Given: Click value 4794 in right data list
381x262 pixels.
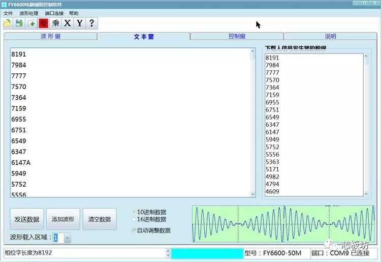Looking at the screenshot, I should pyautogui.click(x=272, y=184).
